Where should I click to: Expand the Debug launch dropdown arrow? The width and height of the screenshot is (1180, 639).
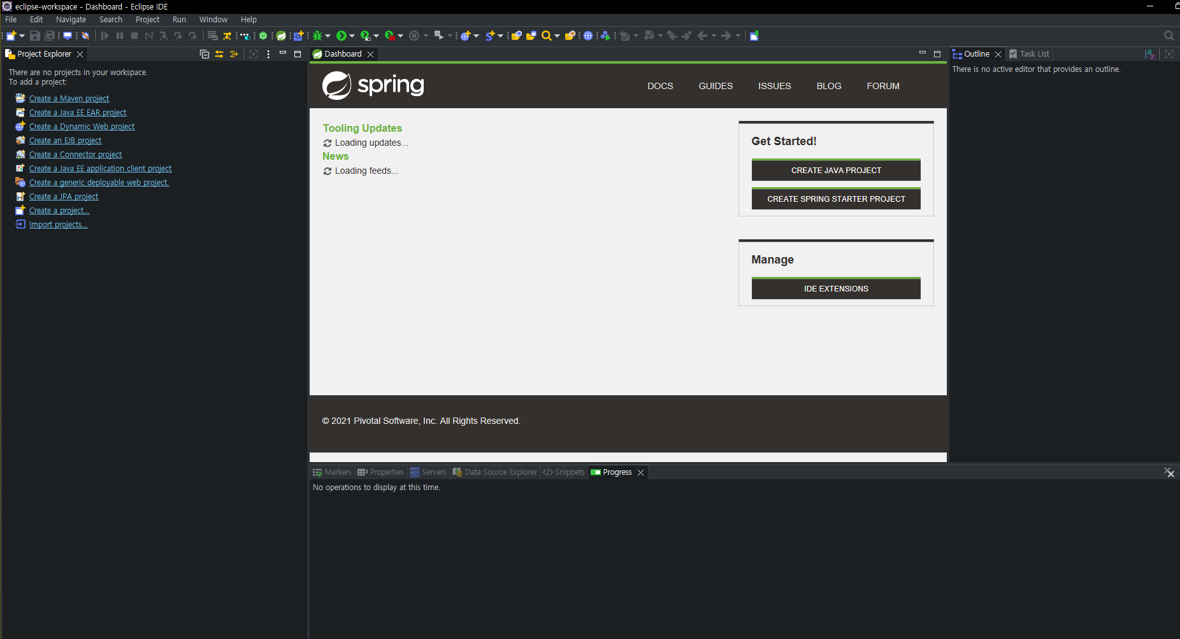(x=328, y=36)
